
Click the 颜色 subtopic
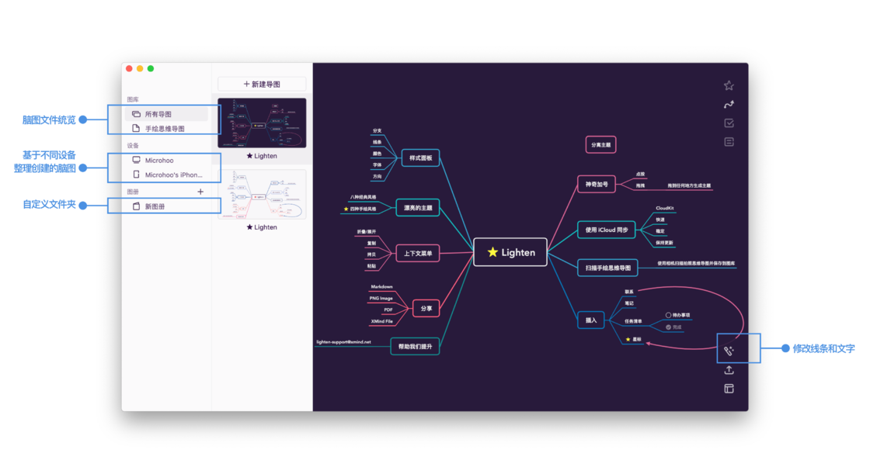point(378,154)
